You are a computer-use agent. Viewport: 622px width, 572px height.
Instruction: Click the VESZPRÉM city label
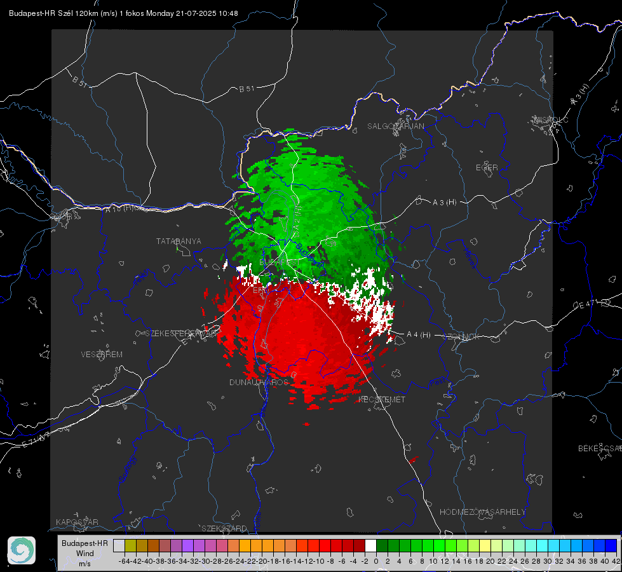102,354
